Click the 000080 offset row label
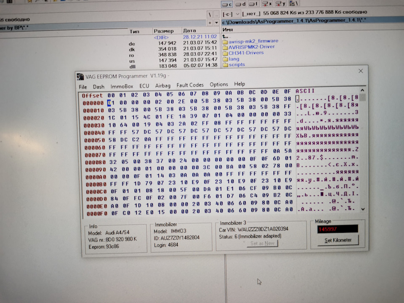Image resolution: width=404 pixels, height=303 pixels. pos(95,162)
